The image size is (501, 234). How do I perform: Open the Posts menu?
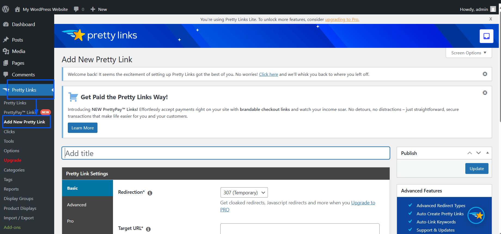[x=17, y=40]
